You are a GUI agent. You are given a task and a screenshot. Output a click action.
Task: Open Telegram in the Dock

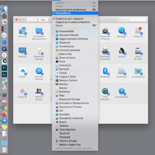coord(4,121)
